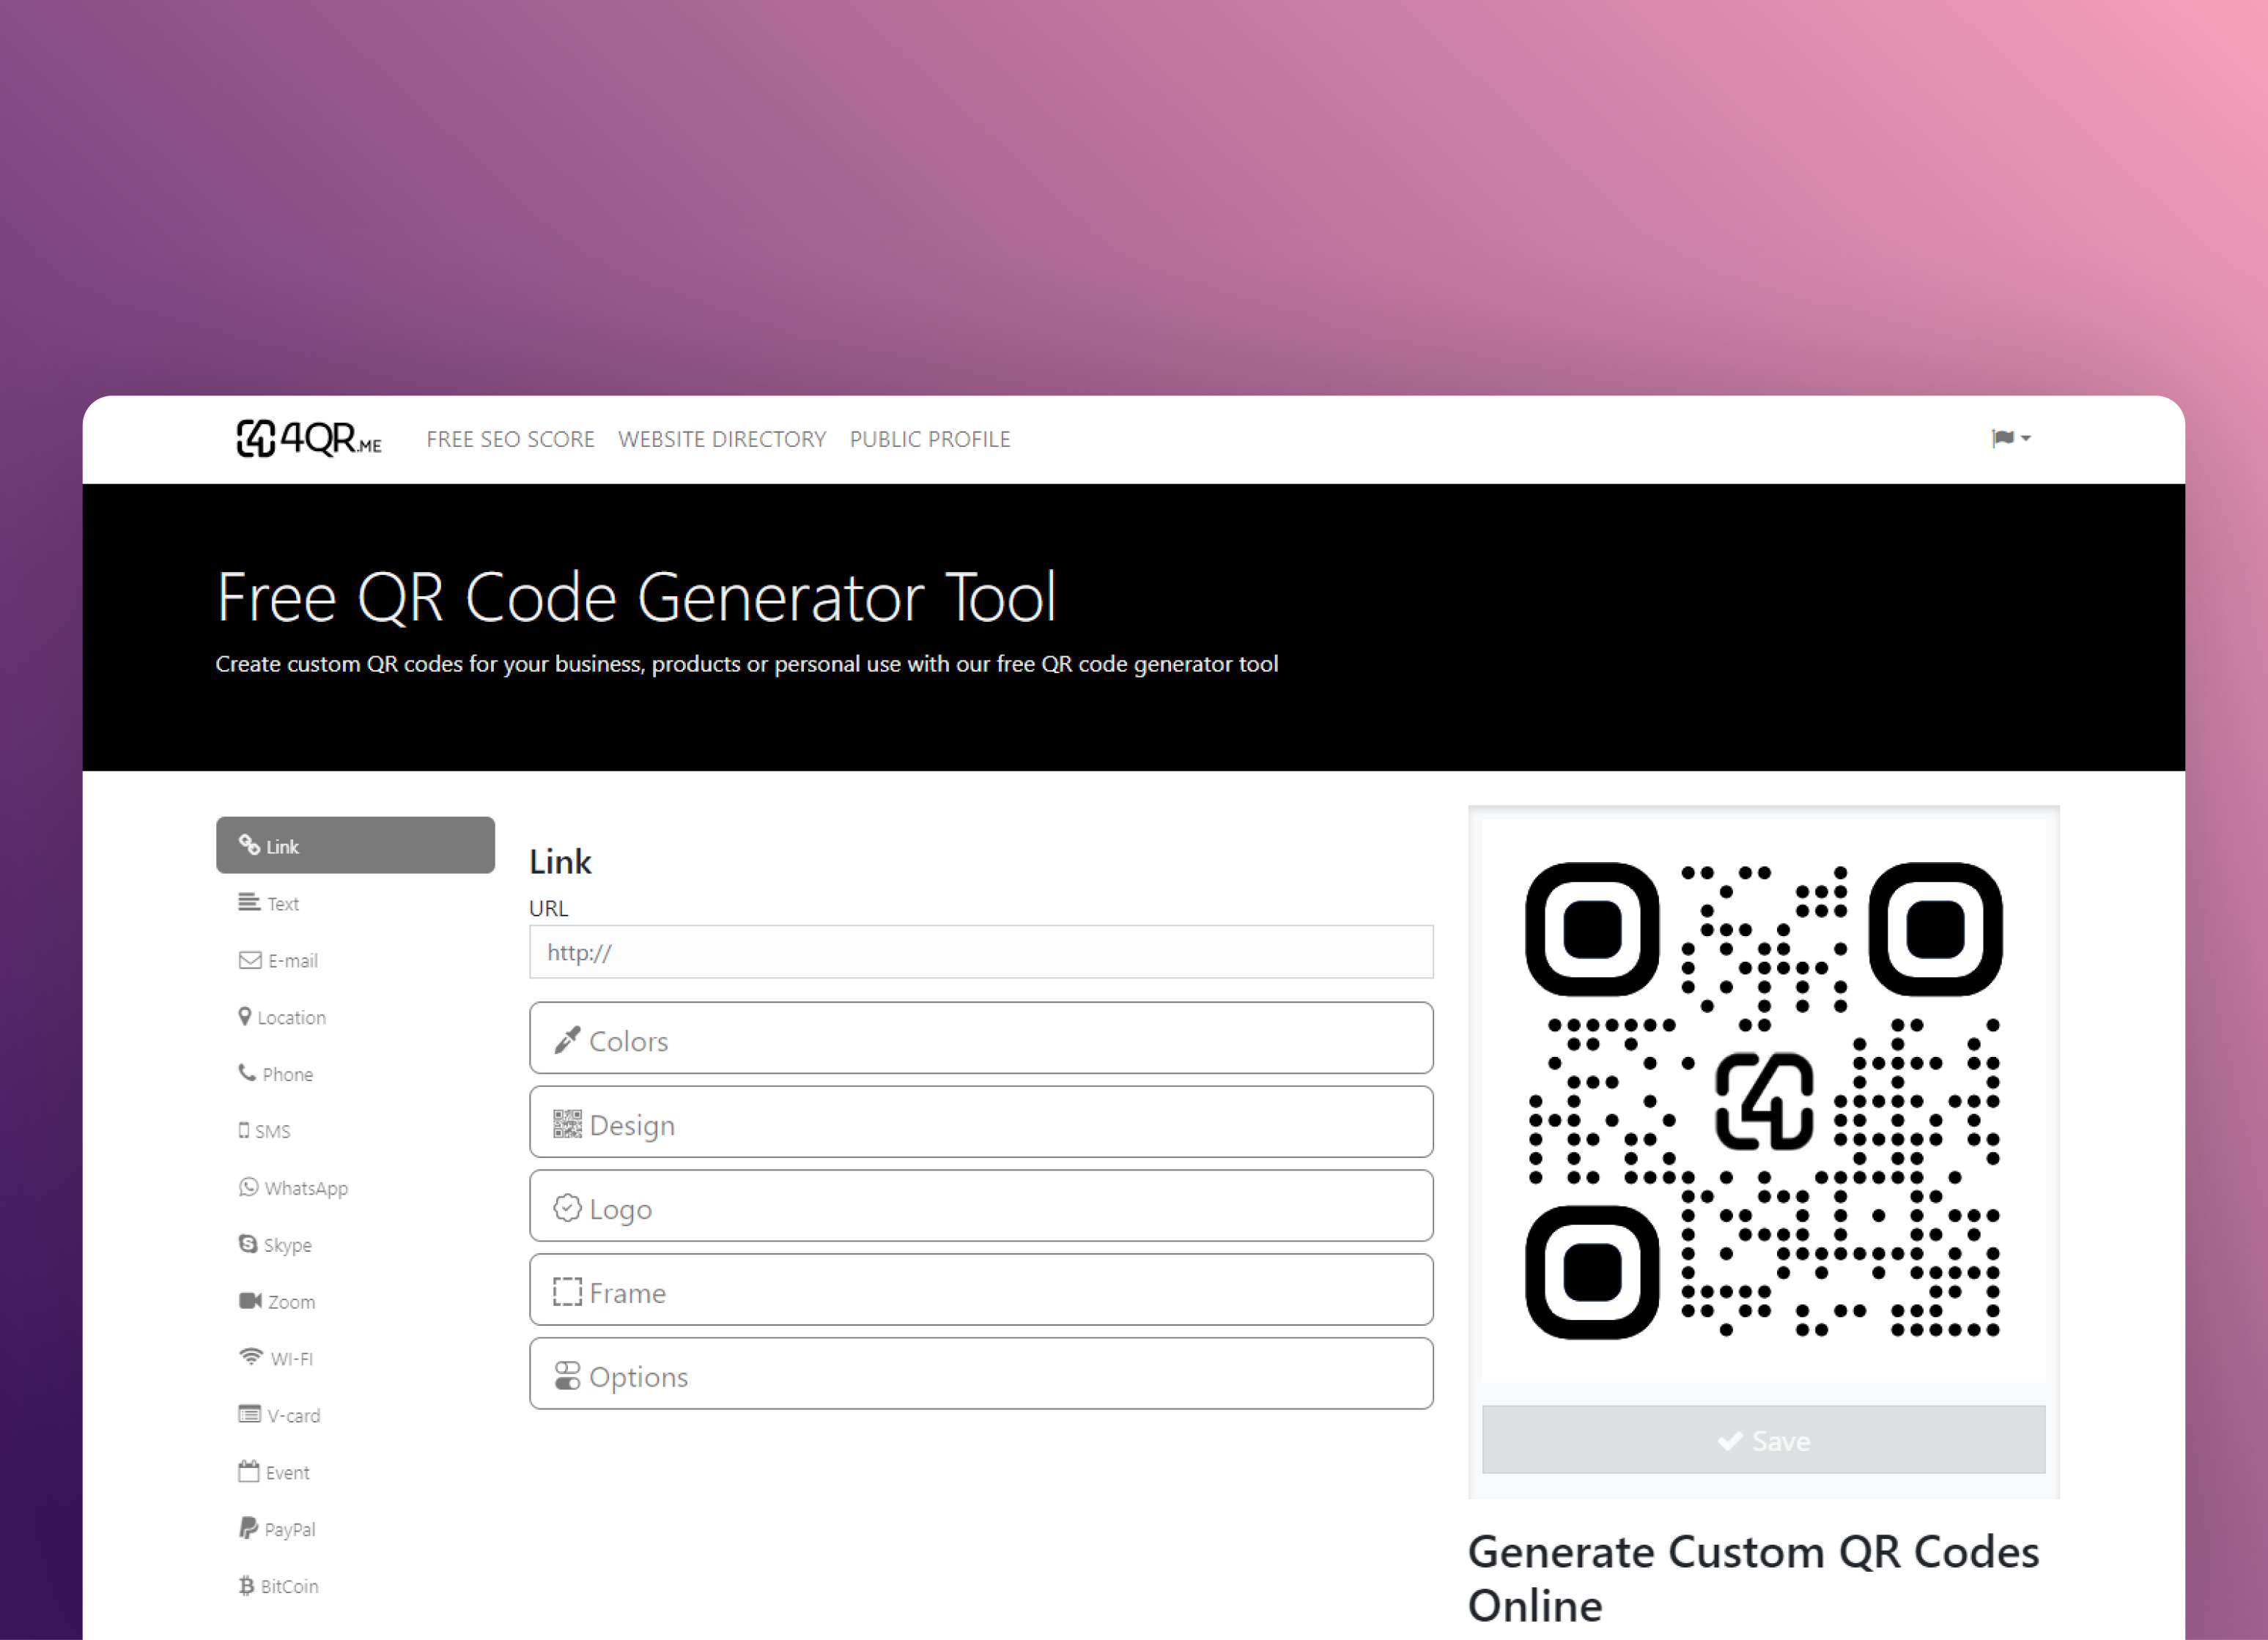
Task: Click the 4QR.me logo
Action: coord(309,439)
